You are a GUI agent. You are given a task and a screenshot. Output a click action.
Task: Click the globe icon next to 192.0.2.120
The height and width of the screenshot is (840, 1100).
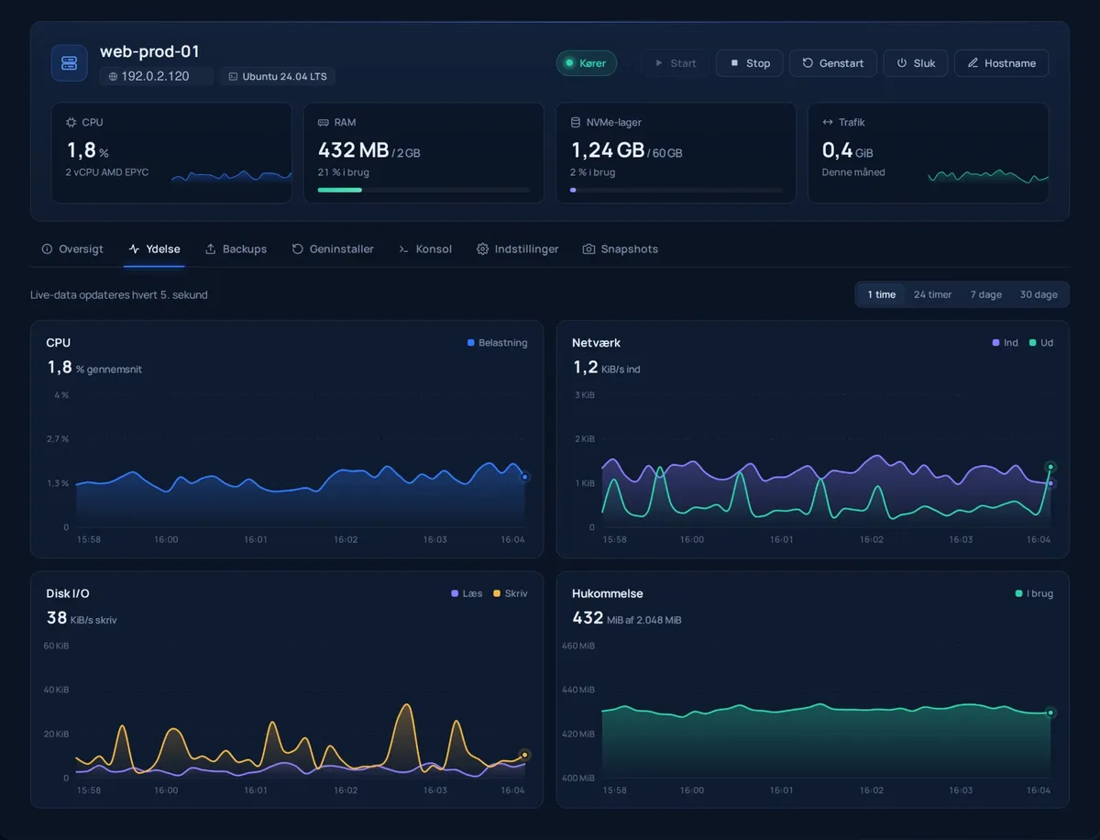click(x=113, y=76)
